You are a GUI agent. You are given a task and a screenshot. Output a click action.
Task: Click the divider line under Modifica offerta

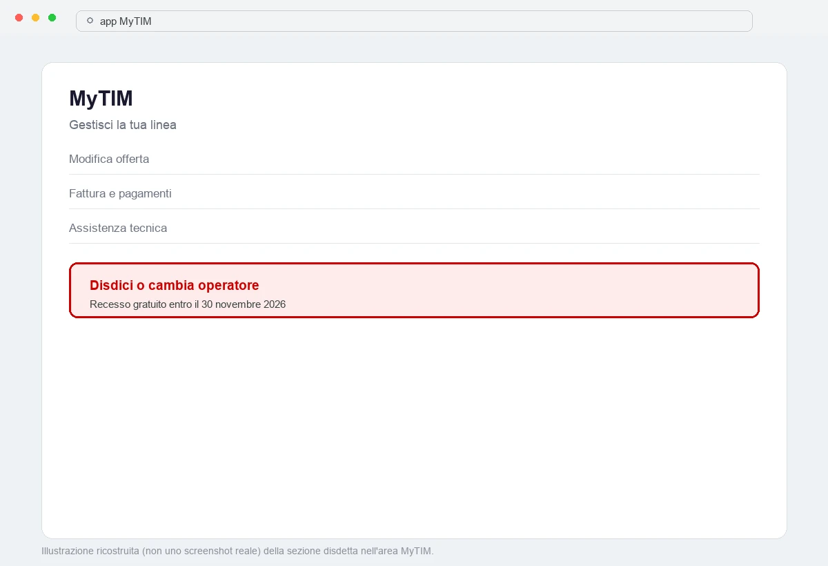click(414, 174)
